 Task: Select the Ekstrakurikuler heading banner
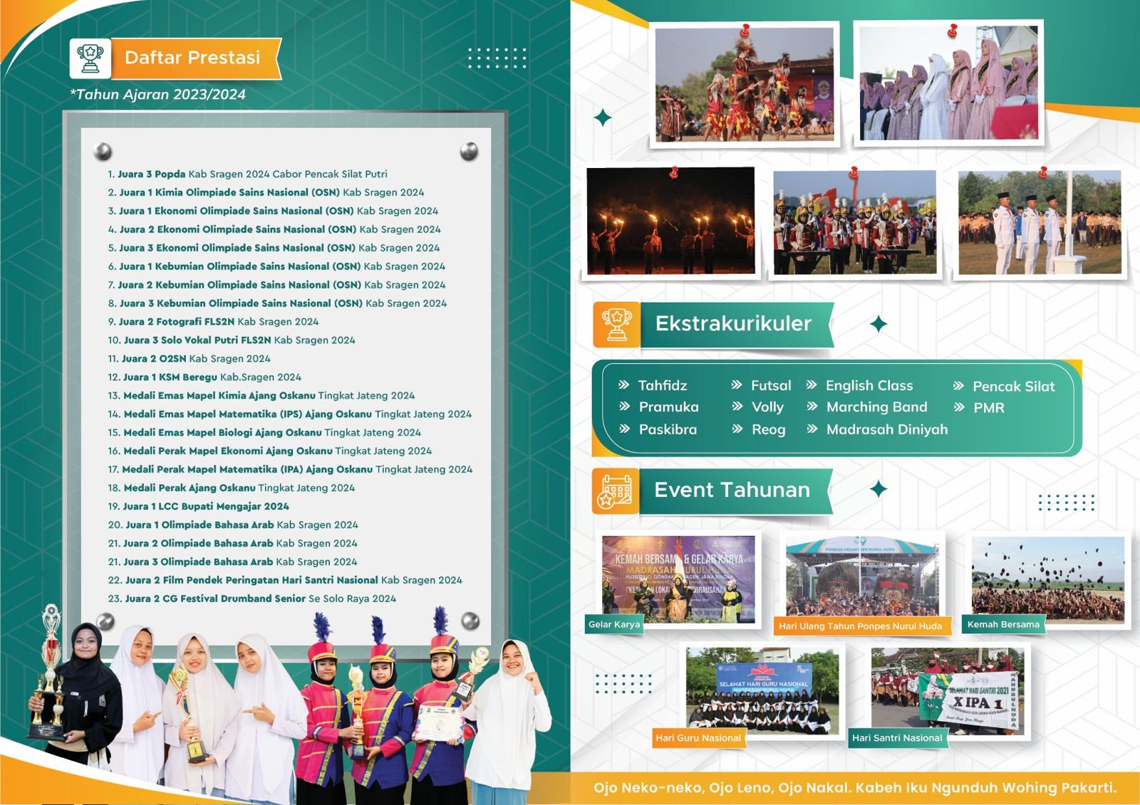(x=737, y=324)
